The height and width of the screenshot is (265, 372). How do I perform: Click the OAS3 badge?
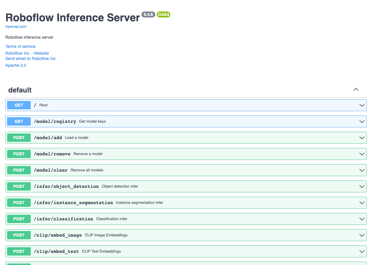click(x=164, y=14)
